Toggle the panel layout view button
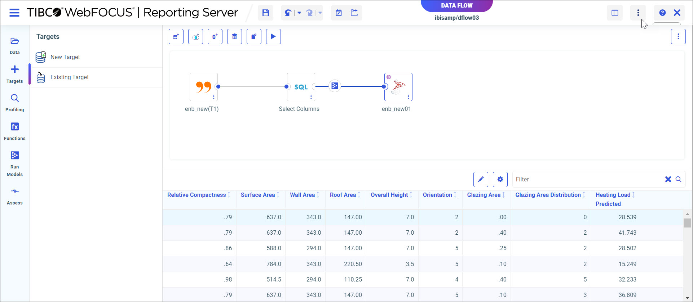The height and width of the screenshot is (302, 693). (615, 13)
